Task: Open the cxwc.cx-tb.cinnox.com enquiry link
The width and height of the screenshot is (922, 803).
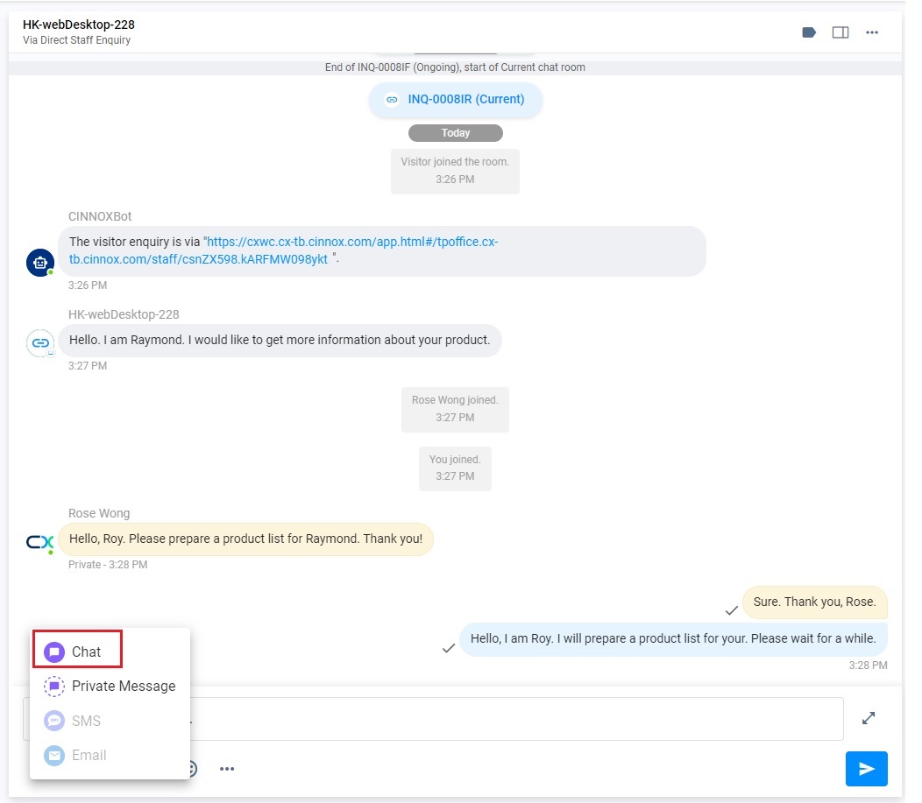Action: click(x=283, y=250)
